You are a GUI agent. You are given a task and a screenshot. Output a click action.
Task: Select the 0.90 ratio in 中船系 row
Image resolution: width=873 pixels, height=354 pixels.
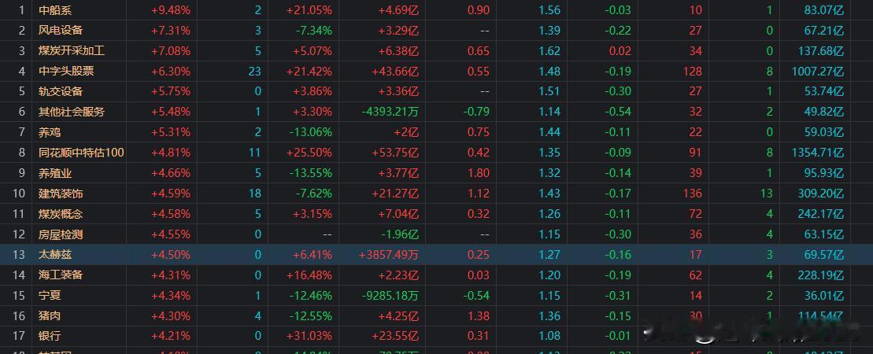[x=479, y=9]
